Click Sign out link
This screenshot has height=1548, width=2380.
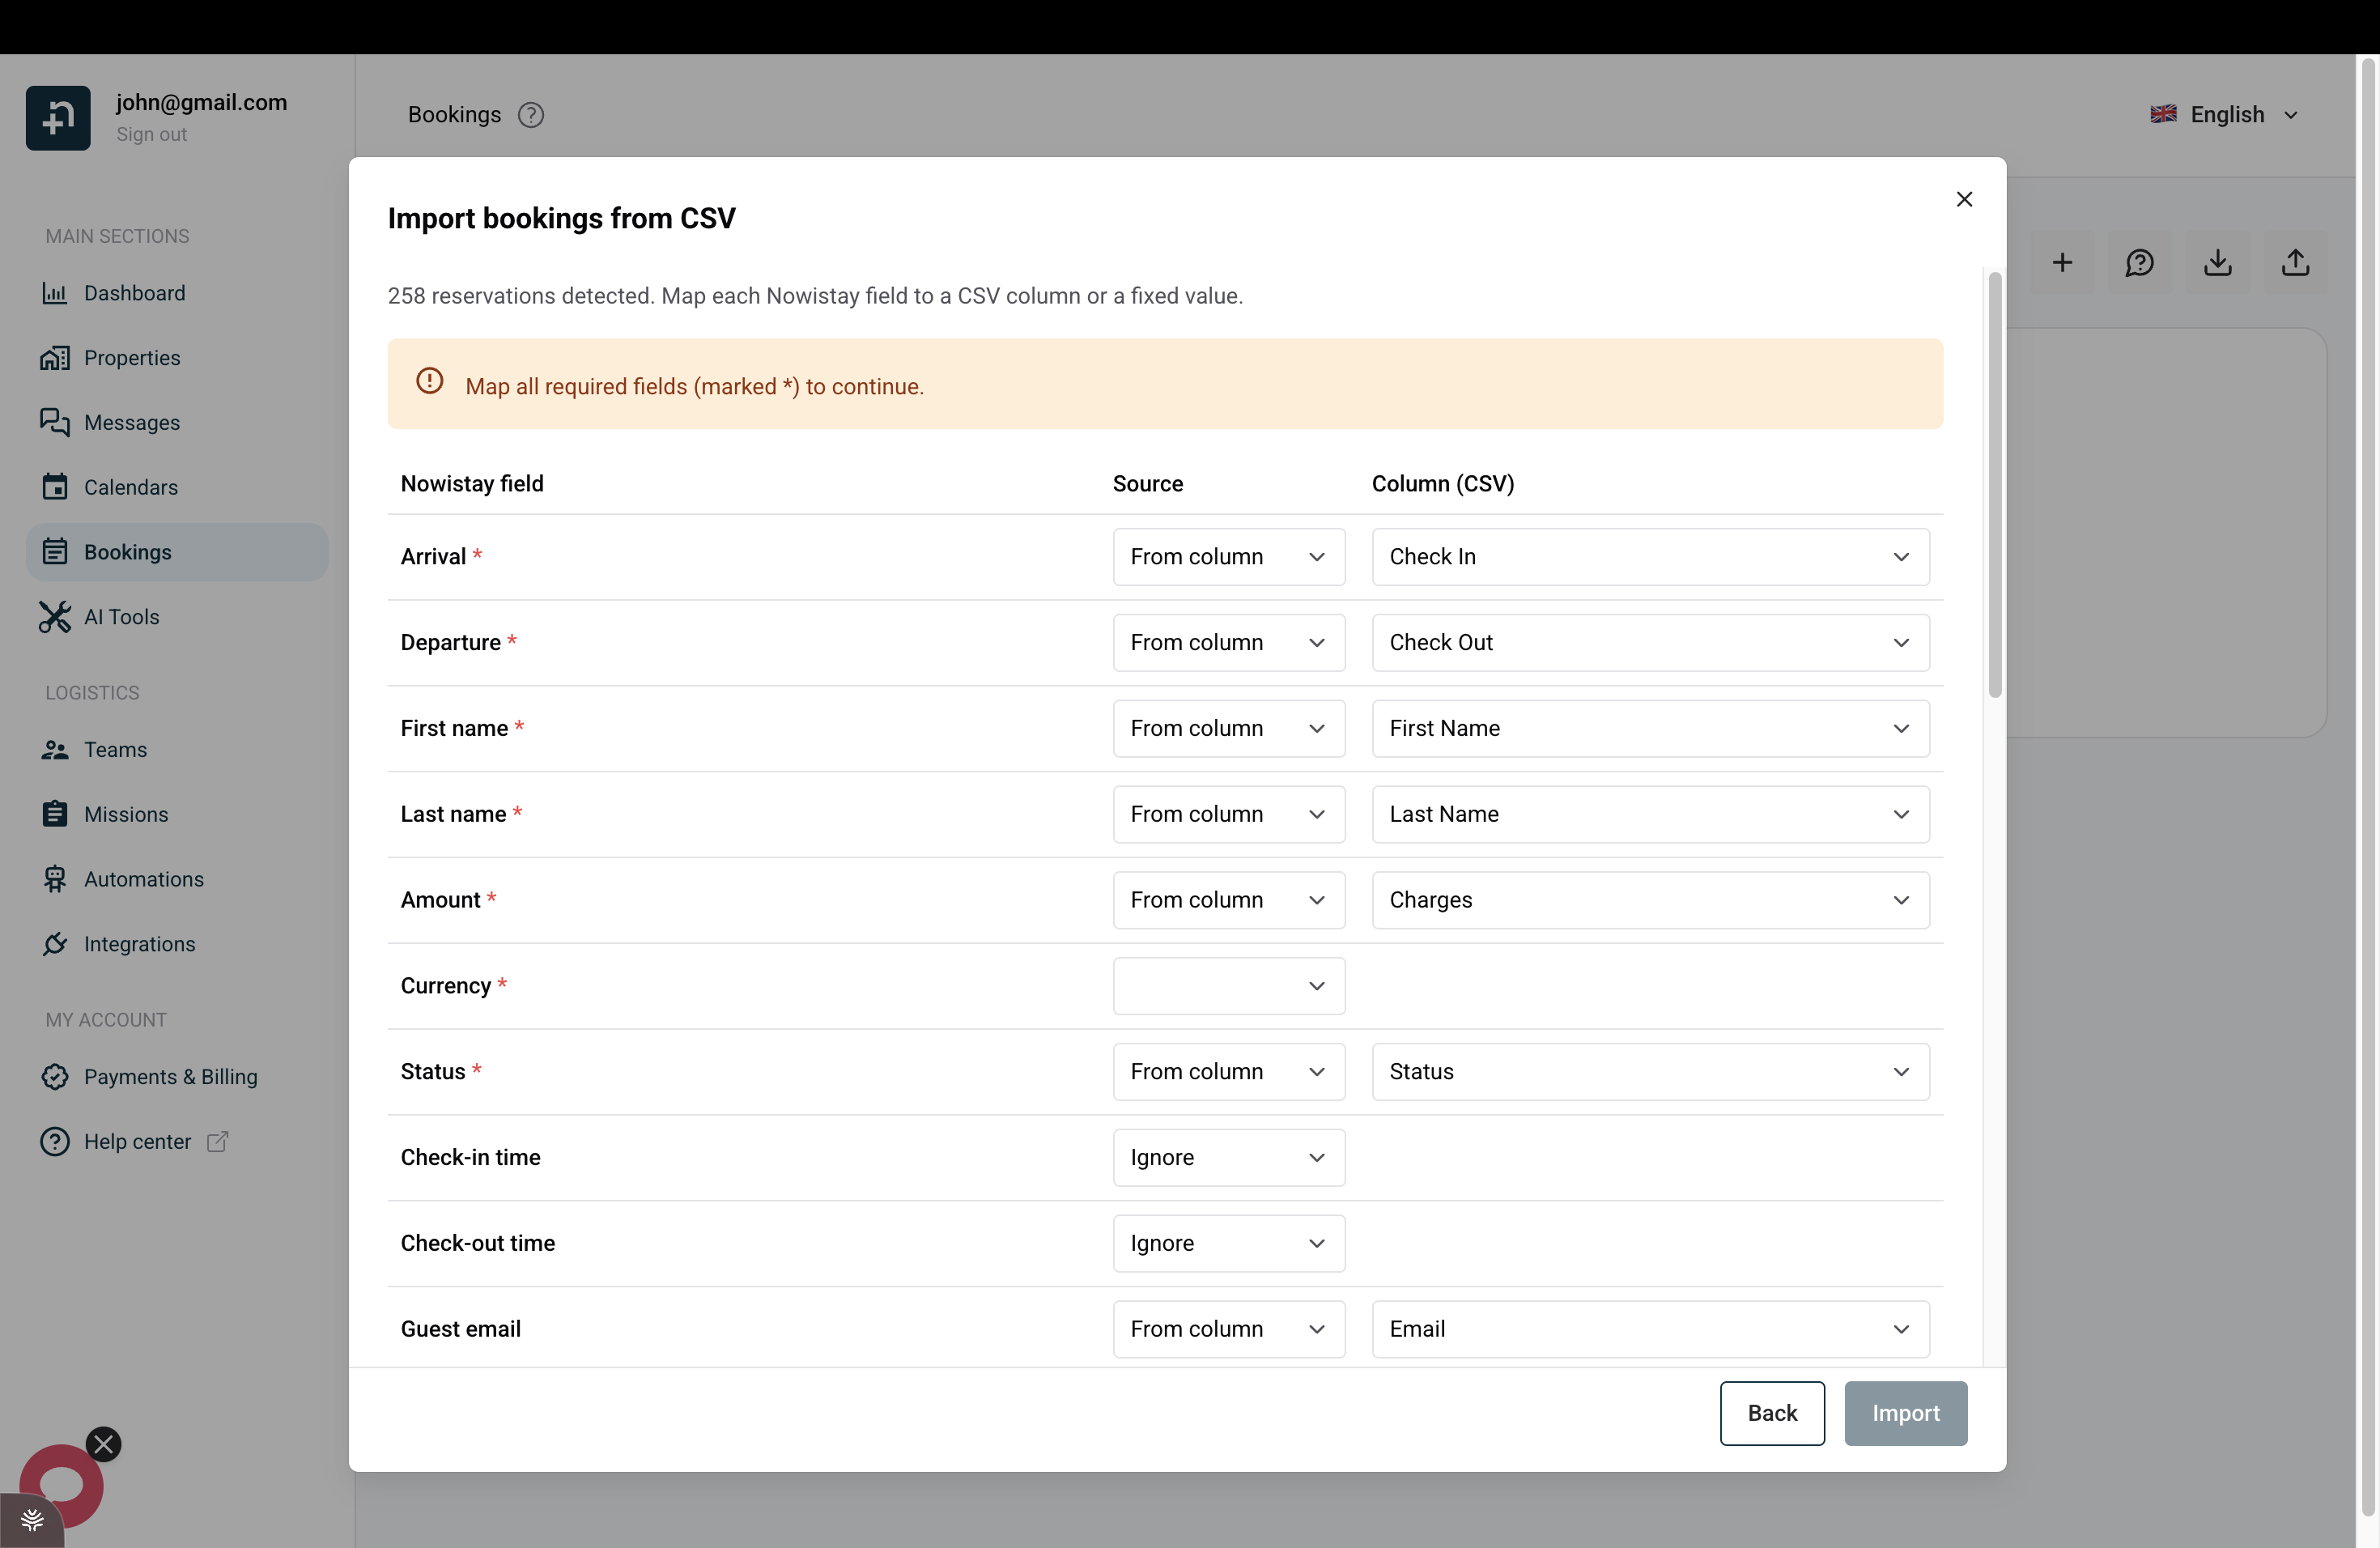click(151, 134)
